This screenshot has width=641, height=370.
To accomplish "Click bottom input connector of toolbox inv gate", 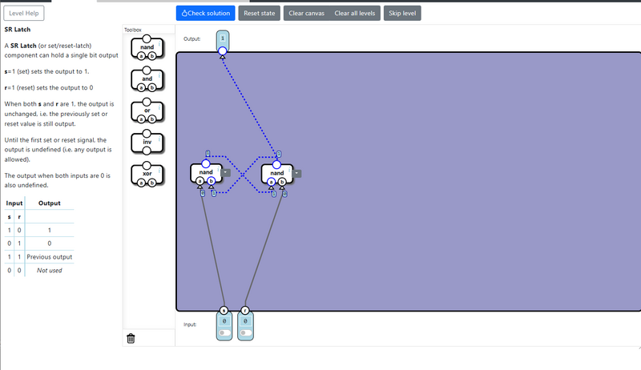I will (x=147, y=151).
